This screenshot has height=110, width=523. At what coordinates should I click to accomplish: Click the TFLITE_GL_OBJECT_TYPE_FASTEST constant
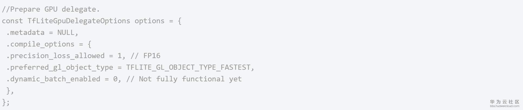coord(188,68)
